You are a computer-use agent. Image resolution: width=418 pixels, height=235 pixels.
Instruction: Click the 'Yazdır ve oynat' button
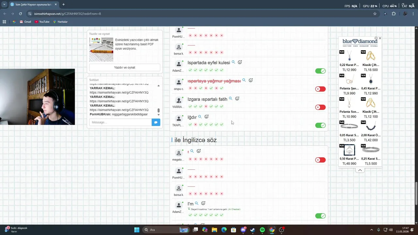point(125,68)
